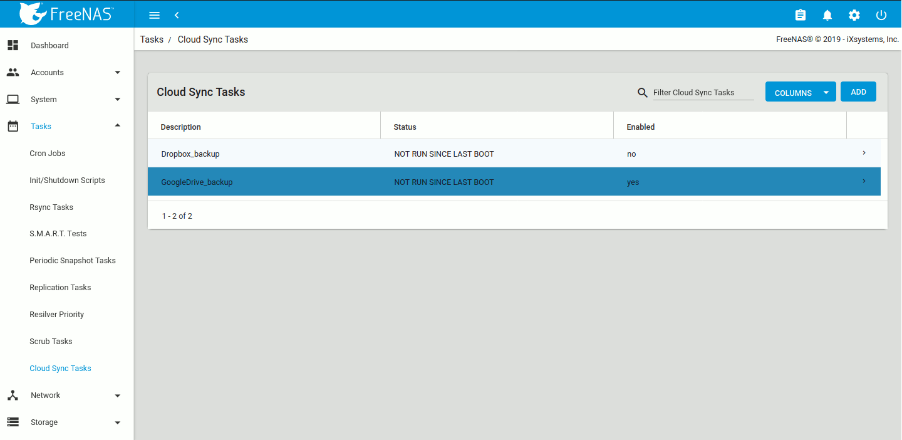The image size is (902, 440).
Task: Click the Enabled value 'no'
Action: 631,154
